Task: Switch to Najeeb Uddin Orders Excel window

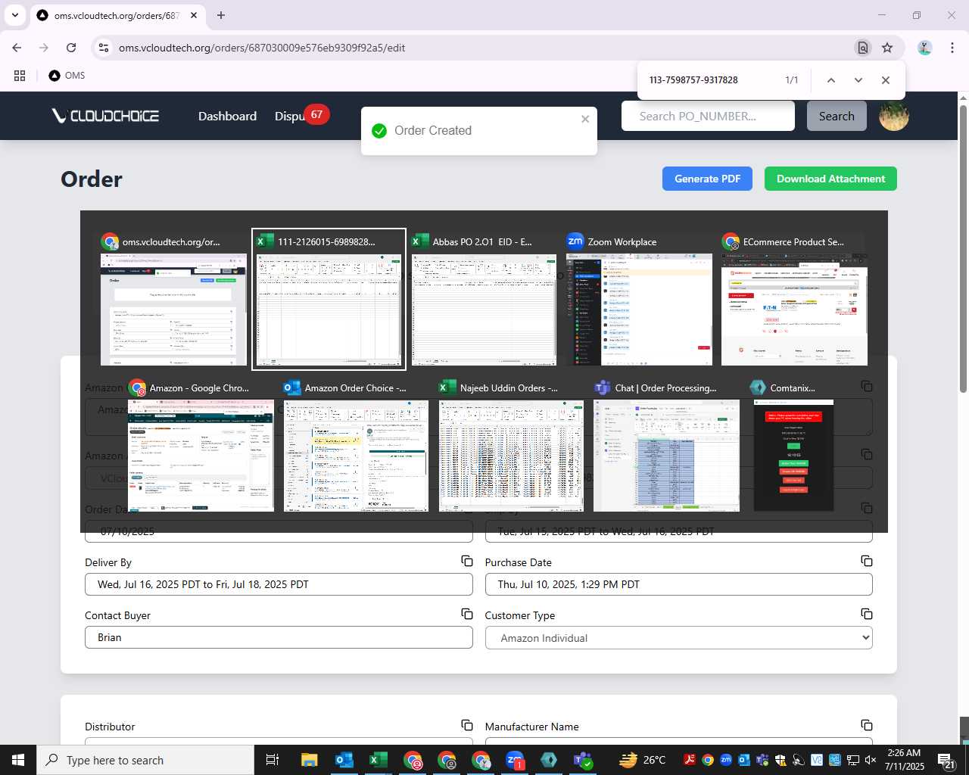Action: [x=511, y=447]
